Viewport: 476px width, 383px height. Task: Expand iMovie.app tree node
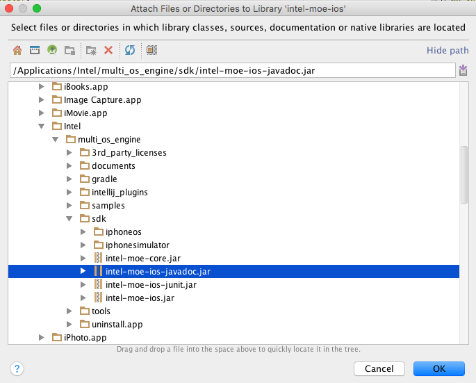point(42,113)
